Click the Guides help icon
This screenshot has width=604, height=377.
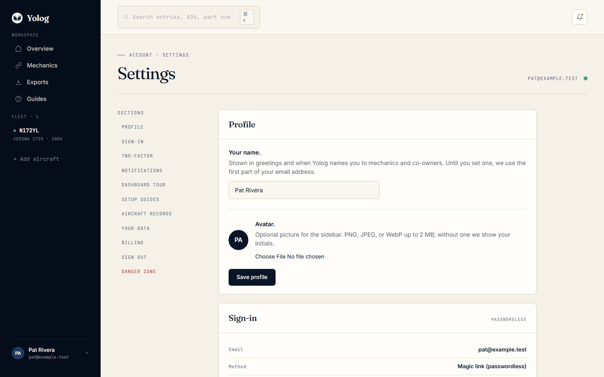coord(18,99)
